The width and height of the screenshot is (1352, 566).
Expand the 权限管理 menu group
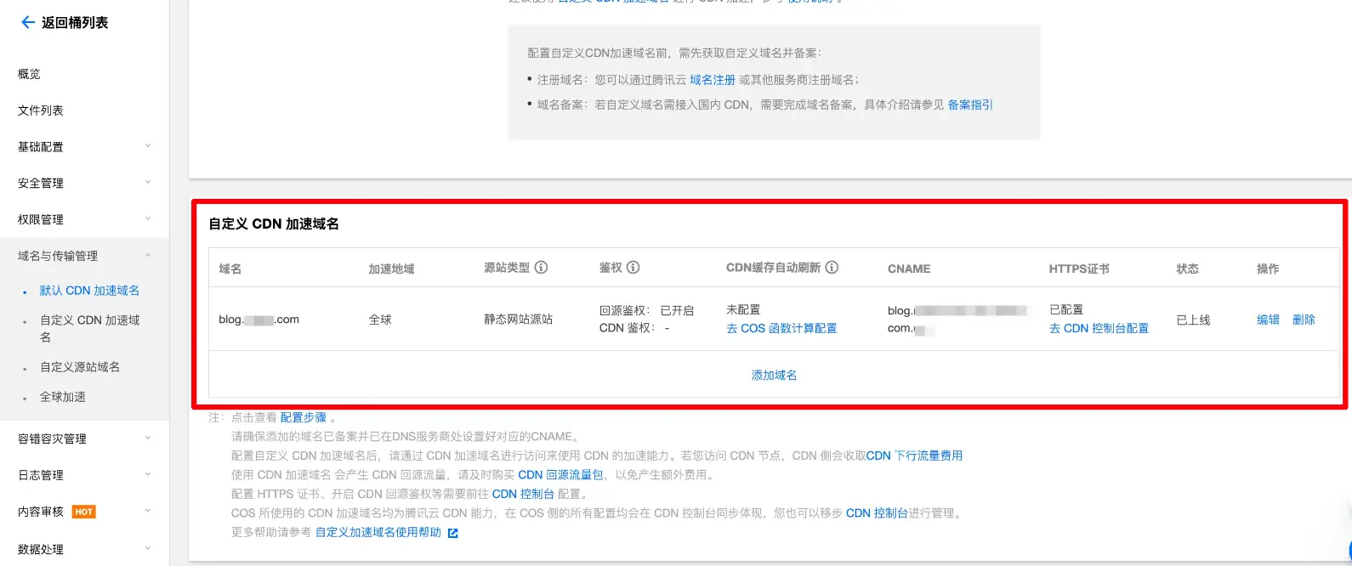pos(147,219)
